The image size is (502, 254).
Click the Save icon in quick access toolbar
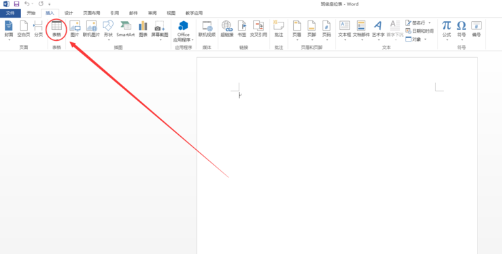pos(16,4)
